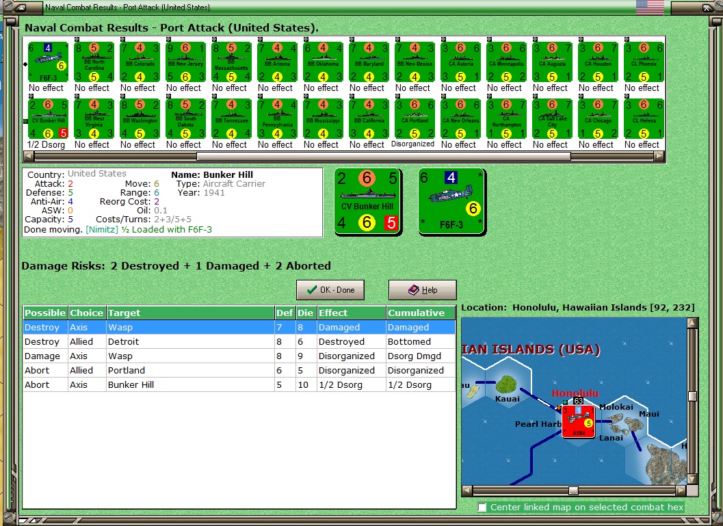The height and width of the screenshot is (526, 723).
Task: Click the United States flag in title bar
Action: click(650, 7)
